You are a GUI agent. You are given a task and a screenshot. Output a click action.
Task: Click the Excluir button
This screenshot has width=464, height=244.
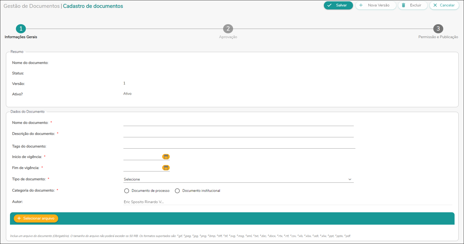coord(413,5)
